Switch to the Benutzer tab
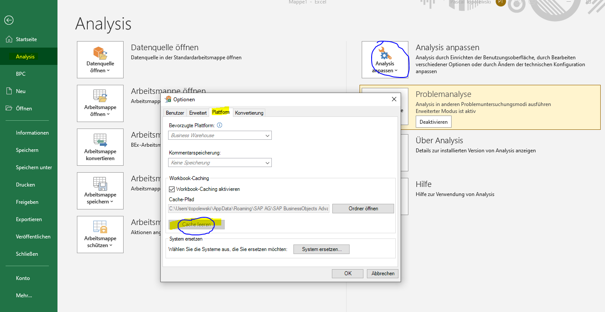 click(x=175, y=113)
